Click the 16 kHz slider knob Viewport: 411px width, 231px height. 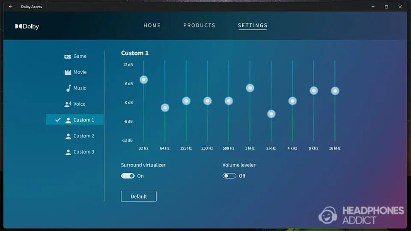pos(335,91)
